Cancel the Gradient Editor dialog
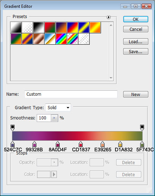Viewport: 155px width, 196px height. click(136, 29)
